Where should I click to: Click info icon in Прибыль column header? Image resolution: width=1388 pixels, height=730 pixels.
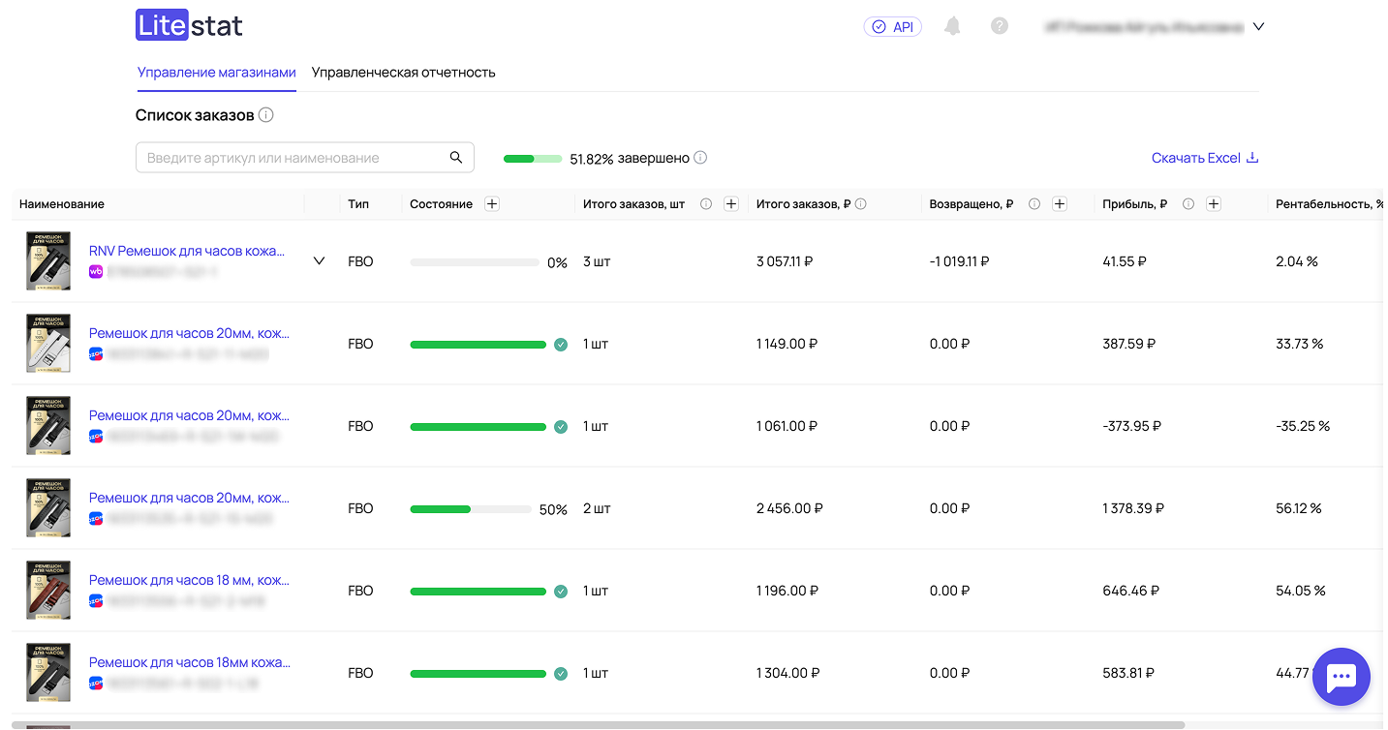pos(1188,204)
